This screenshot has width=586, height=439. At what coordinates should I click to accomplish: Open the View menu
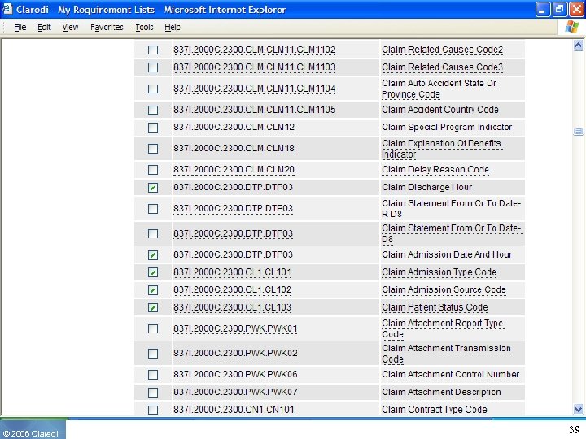(70, 28)
